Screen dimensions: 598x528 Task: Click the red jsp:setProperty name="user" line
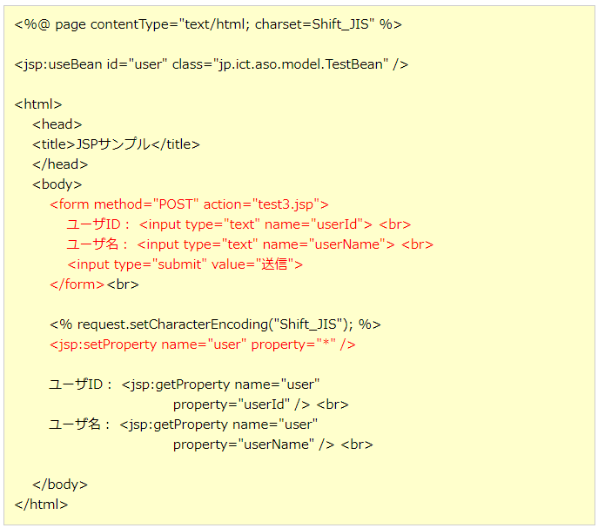pos(203,344)
